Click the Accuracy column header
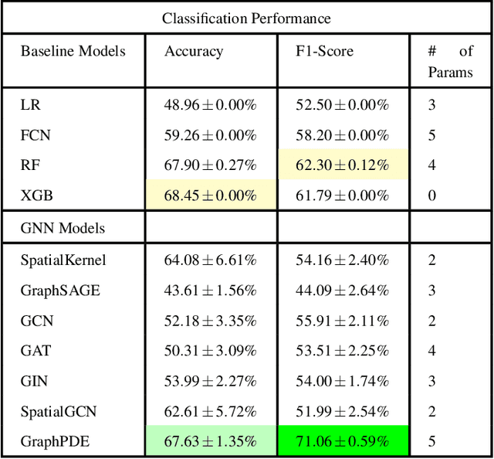 pos(194,52)
